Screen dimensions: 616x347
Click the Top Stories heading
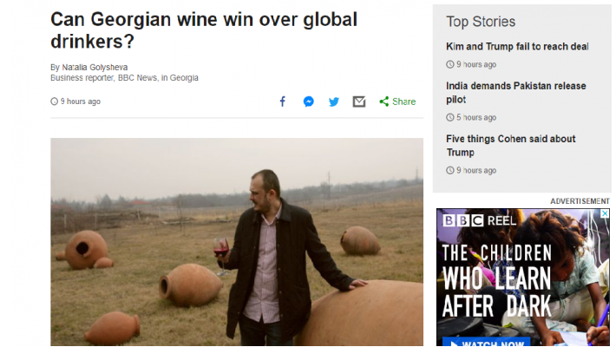pyautogui.click(x=481, y=22)
